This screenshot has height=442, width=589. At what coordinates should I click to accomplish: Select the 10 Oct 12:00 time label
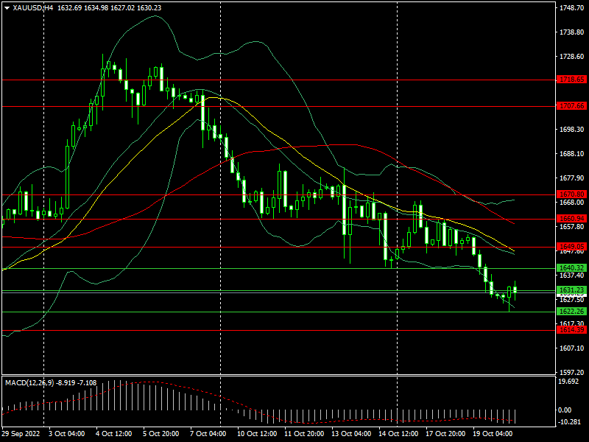255,434
